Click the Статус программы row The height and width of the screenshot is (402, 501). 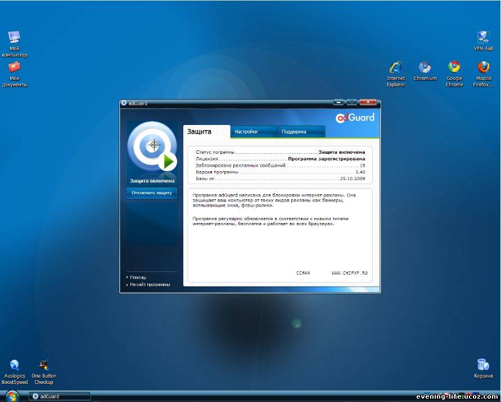click(280, 152)
